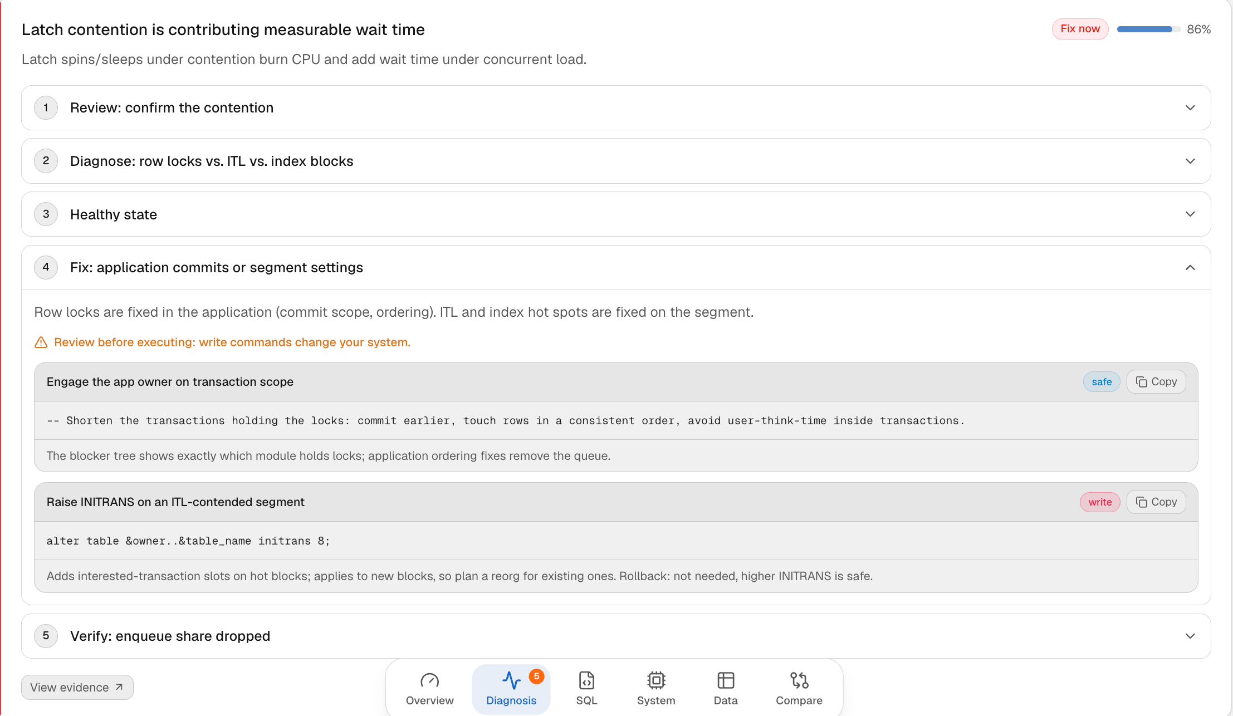1233x716 pixels.
Task: Click the Fix now badge
Action: pyautogui.click(x=1080, y=29)
